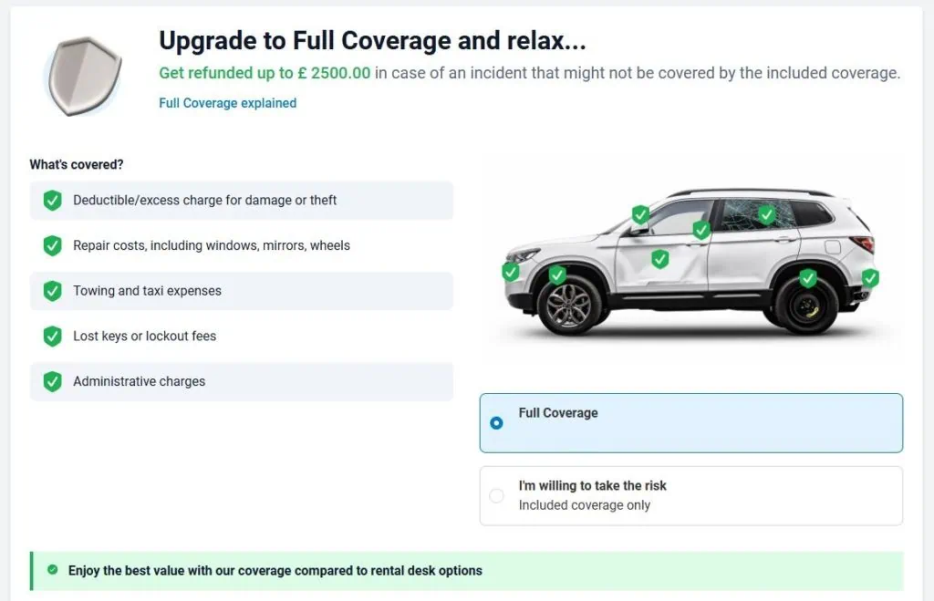Click the green shield over the front wheel

coord(557,275)
